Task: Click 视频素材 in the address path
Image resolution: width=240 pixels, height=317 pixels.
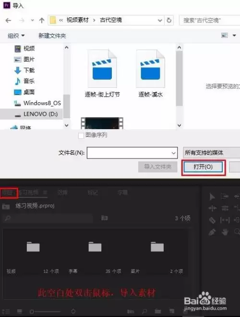Action: tap(78, 20)
